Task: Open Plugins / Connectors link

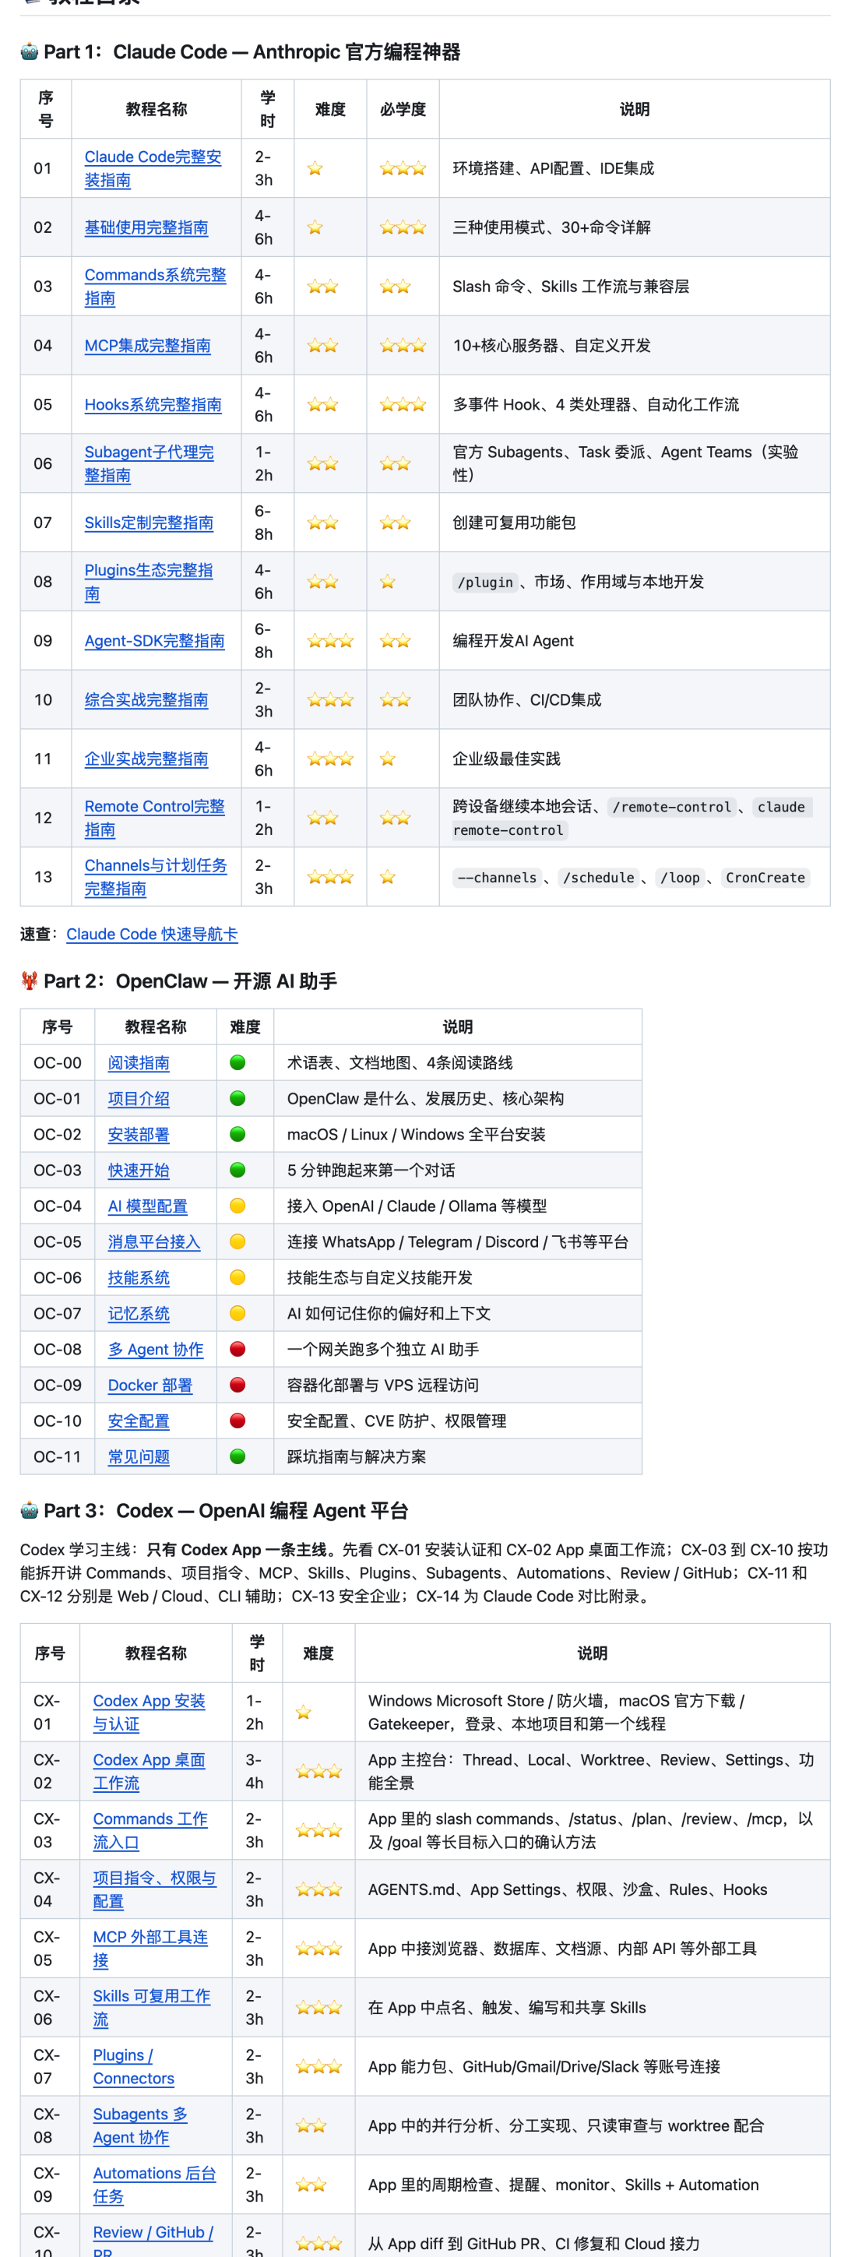Action: (x=133, y=2067)
